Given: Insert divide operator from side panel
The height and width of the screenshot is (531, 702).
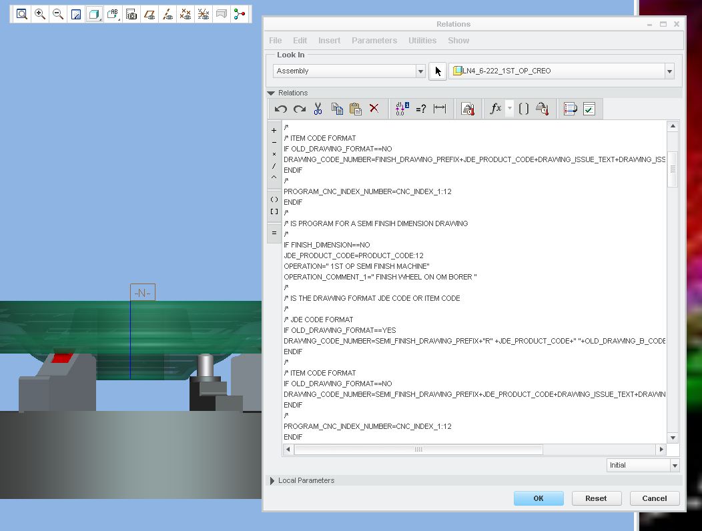Looking at the screenshot, I should pyautogui.click(x=274, y=165).
